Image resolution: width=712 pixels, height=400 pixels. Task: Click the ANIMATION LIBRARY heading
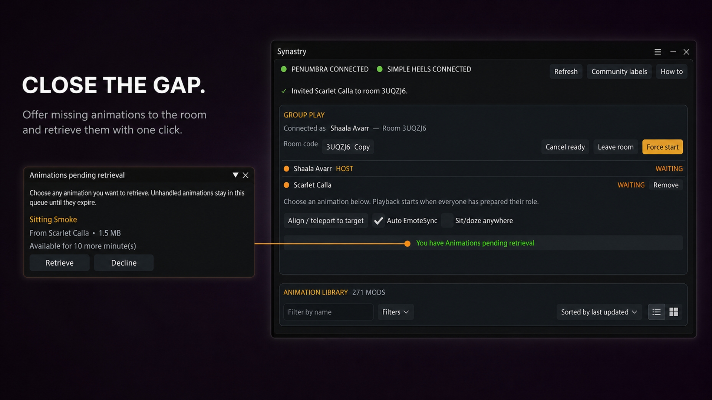coord(316,292)
